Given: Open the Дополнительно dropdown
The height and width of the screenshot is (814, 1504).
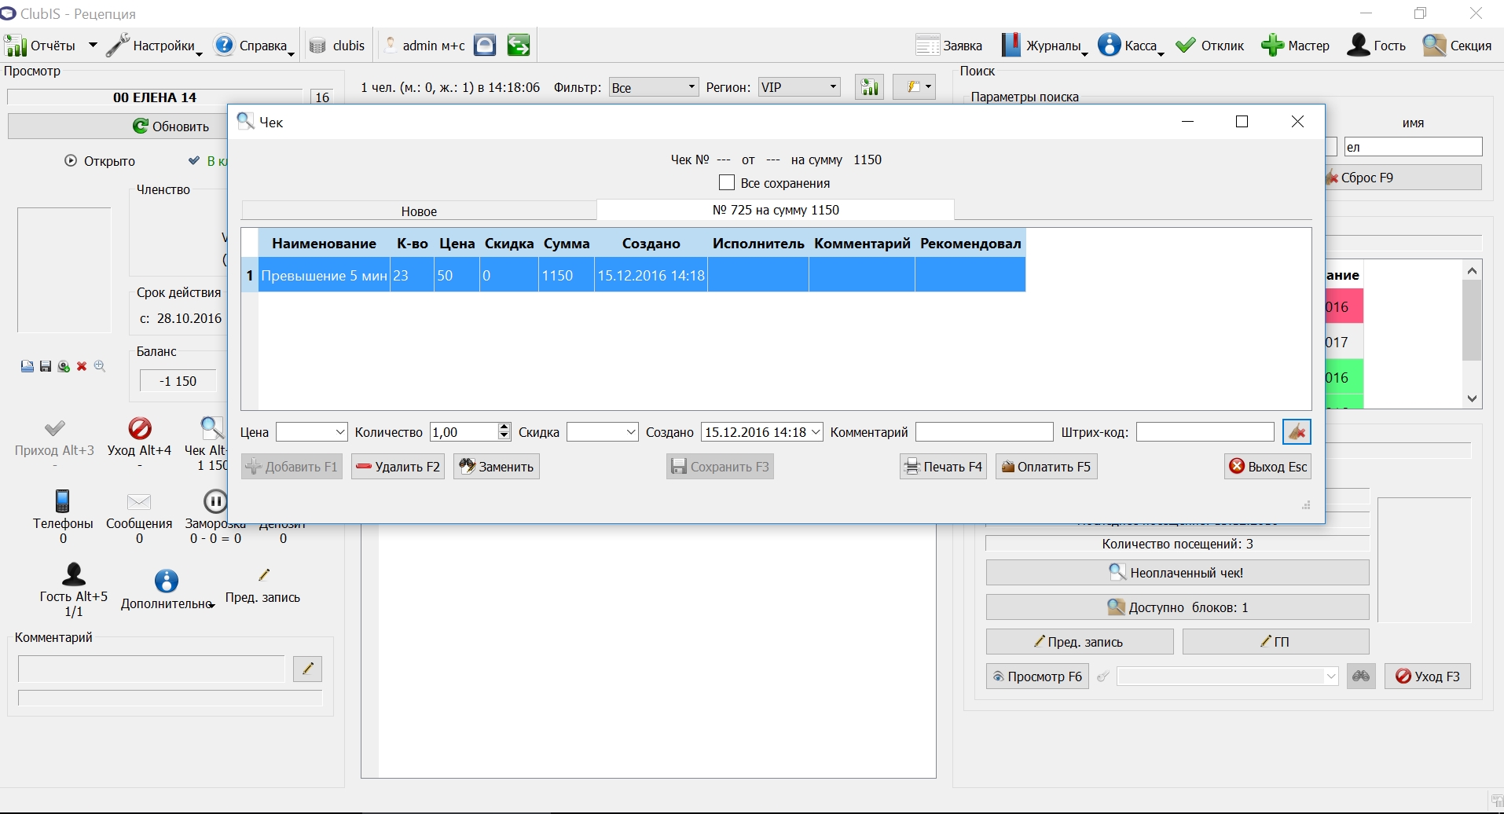Looking at the screenshot, I should point(167,590).
